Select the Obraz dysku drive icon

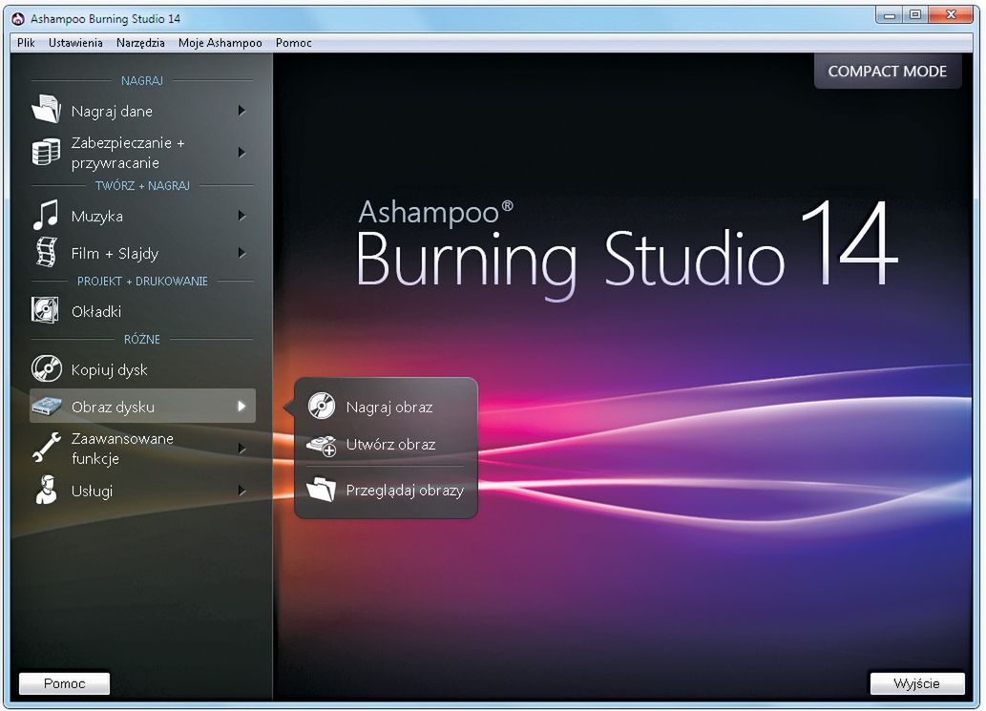pyautogui.click(x=45, y=405)
